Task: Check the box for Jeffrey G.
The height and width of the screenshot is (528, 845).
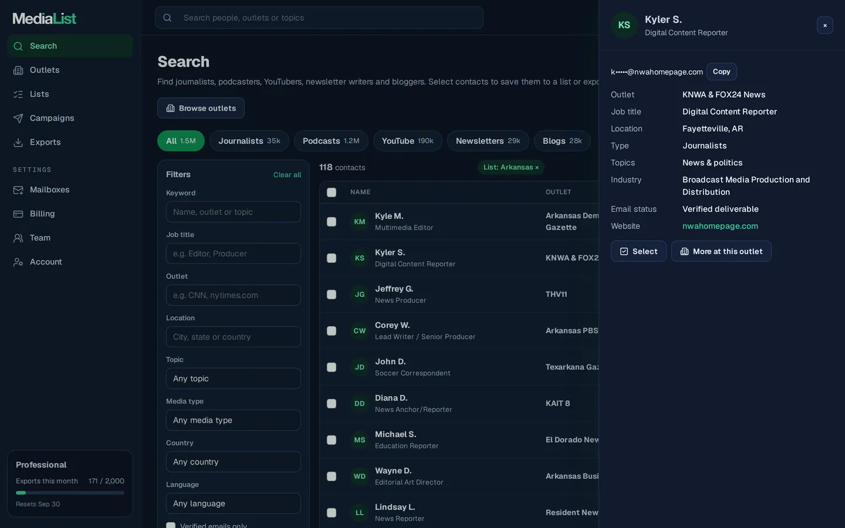Action: tap(332, 295)
